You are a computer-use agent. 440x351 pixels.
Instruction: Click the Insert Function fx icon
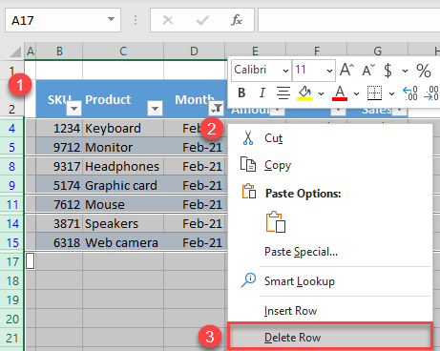click(237, 20)
